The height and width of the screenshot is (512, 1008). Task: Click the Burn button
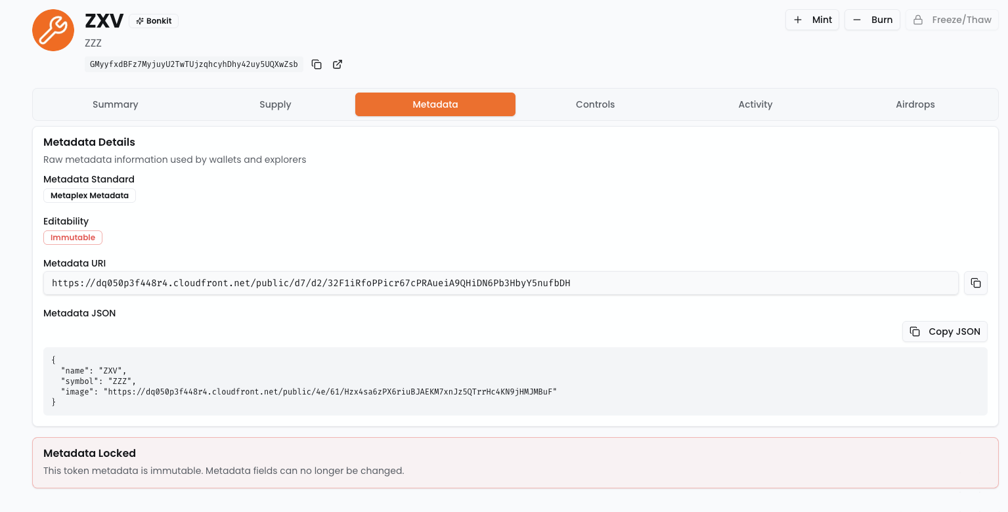tap(871, 20)
